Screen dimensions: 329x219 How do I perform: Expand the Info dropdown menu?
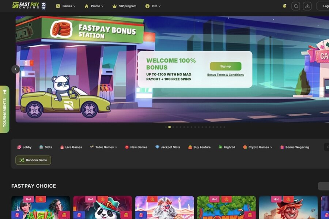pos(153,6)
